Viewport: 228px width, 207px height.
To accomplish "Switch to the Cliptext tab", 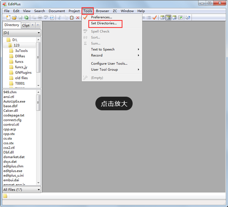I will 25,25.
